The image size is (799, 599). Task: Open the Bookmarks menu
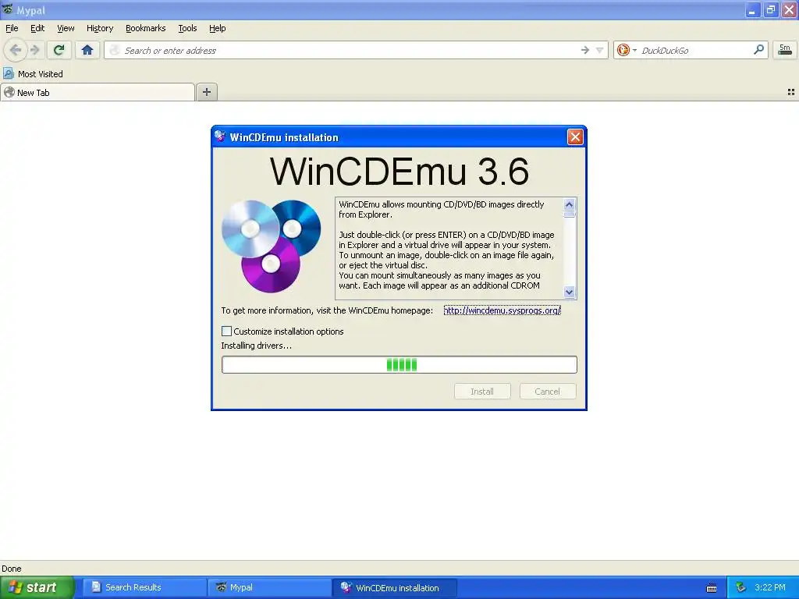(x=146, y=28)
